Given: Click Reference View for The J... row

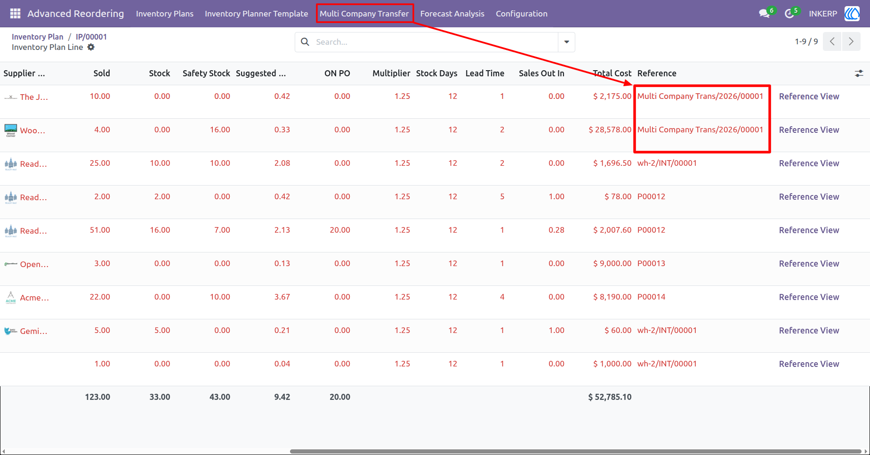Looking at the screenshot, I should coord(809,97).
